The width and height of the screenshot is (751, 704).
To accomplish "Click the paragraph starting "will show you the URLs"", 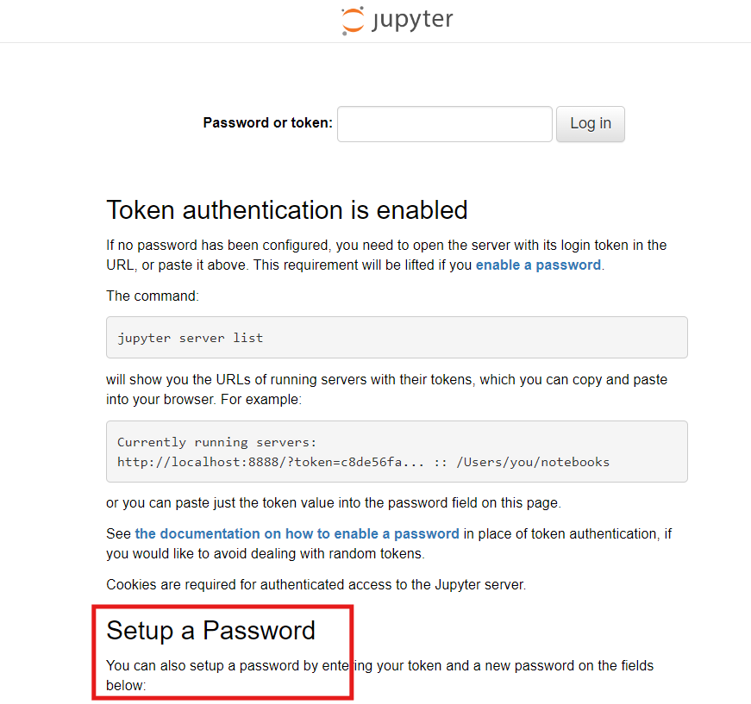I will tap(386, 389).
